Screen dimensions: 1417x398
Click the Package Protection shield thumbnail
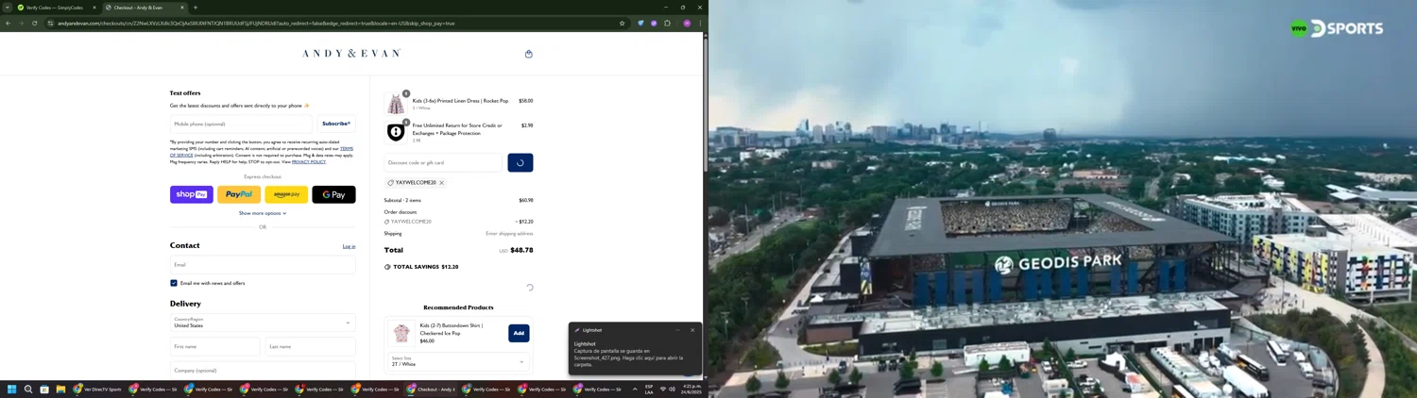(396, 131)
